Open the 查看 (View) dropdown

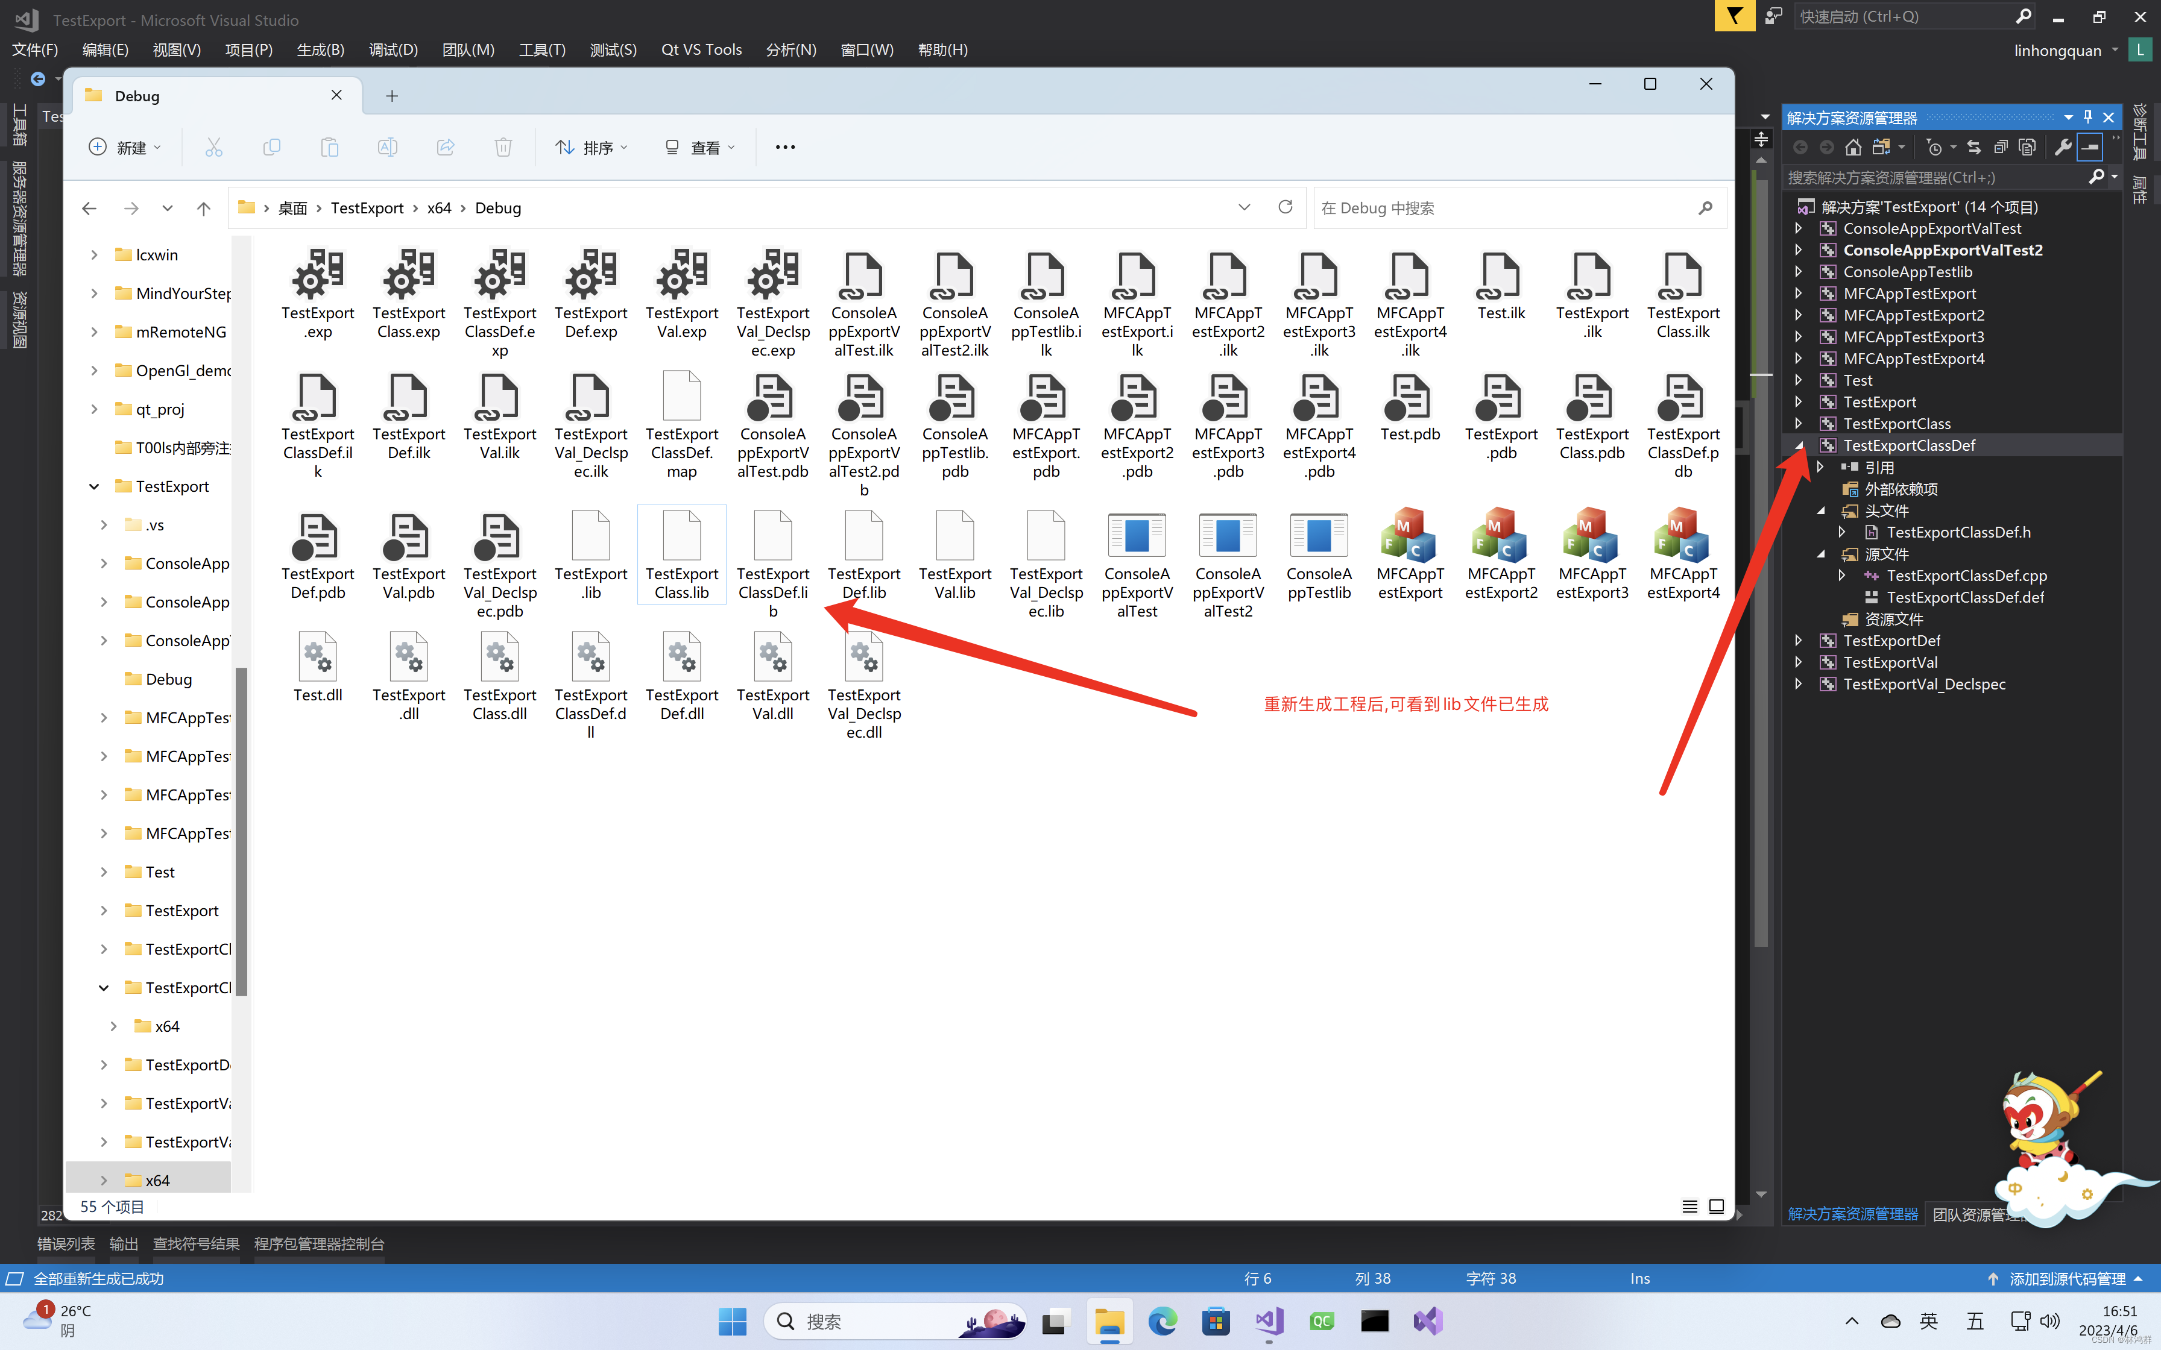click(x=699, y=147)
